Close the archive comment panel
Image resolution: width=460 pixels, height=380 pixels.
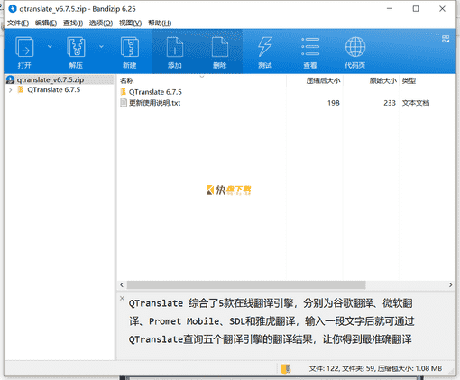coord(122,298)
